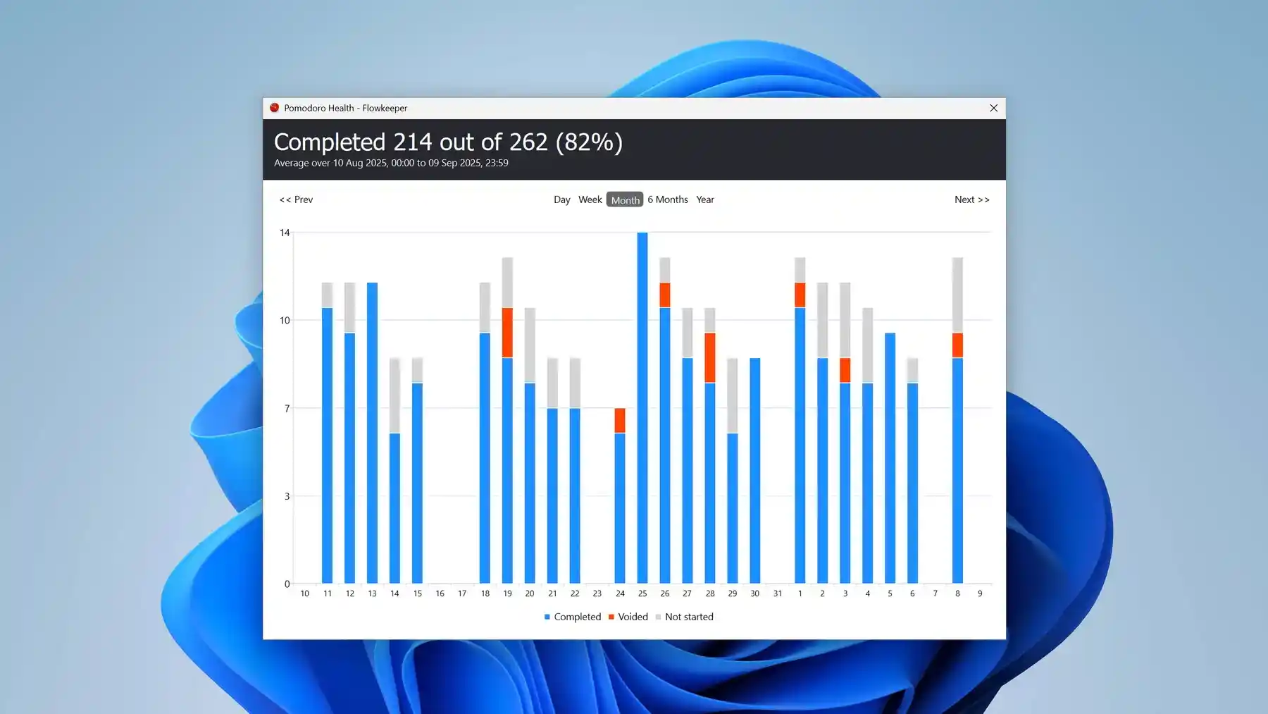
Task: Select the Month view
Action: tap(625, 200)
